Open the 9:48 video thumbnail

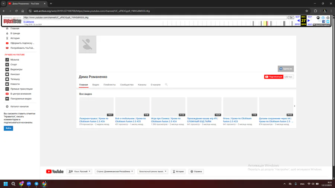pyautogui.click(x=132, y=107)
